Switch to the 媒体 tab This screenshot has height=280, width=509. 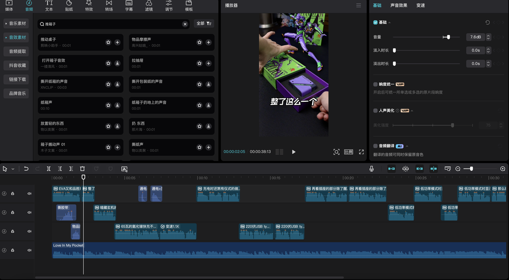pos(9,6)
